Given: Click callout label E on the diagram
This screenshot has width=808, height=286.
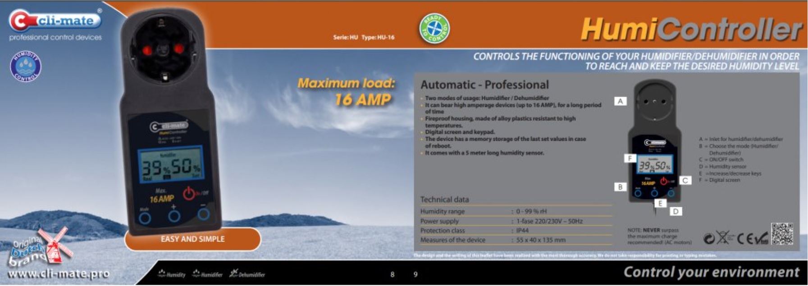Looking at the screenshot, I should [660, 203].
